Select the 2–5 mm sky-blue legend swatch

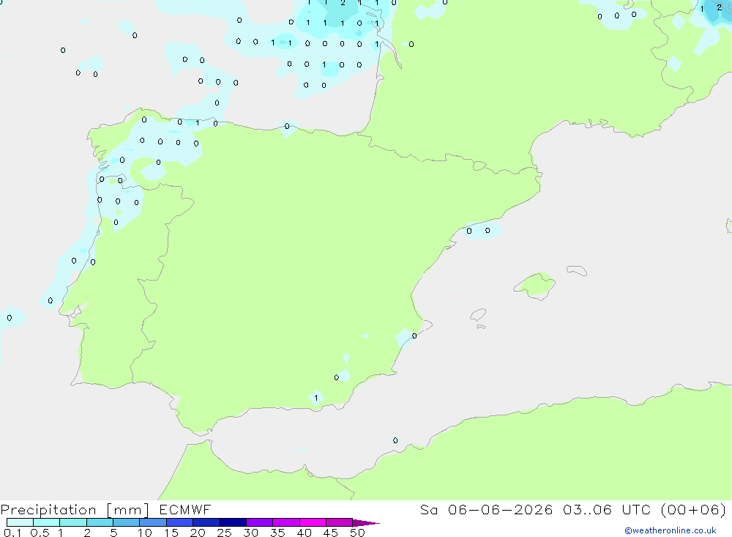point(100,522)
